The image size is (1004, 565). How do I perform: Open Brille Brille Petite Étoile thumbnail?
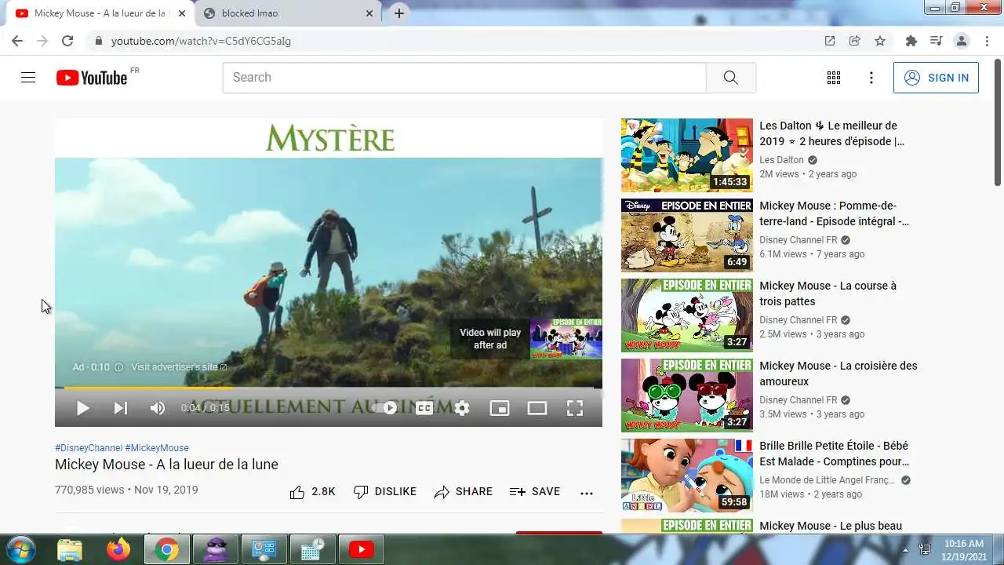687,476
